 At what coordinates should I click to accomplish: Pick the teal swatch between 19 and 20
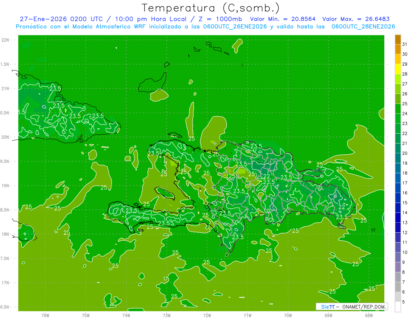coord(398,158)
